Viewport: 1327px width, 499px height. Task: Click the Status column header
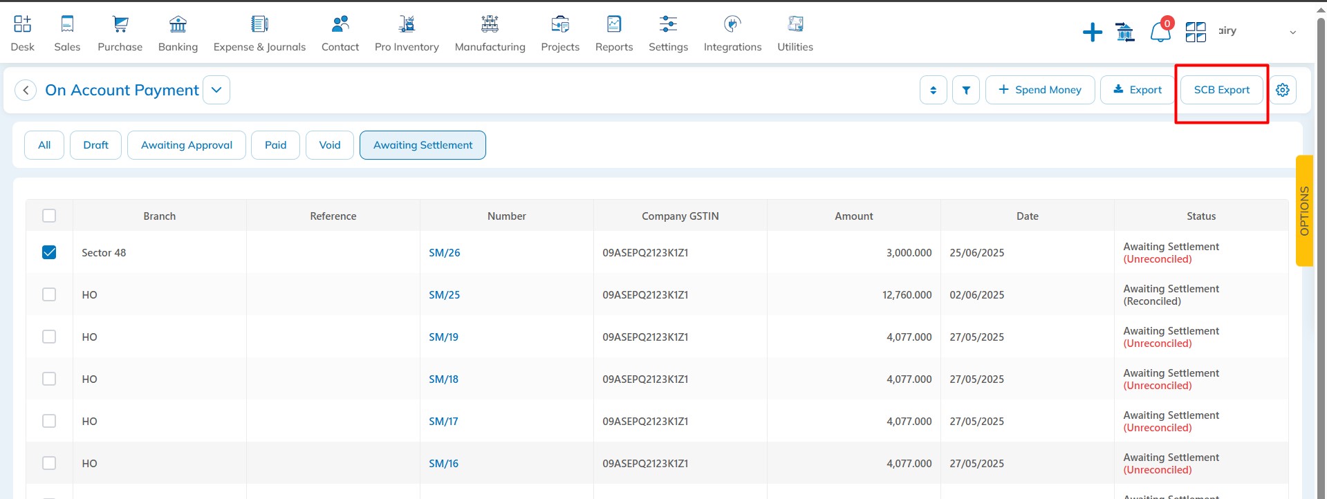(1201, 216)
